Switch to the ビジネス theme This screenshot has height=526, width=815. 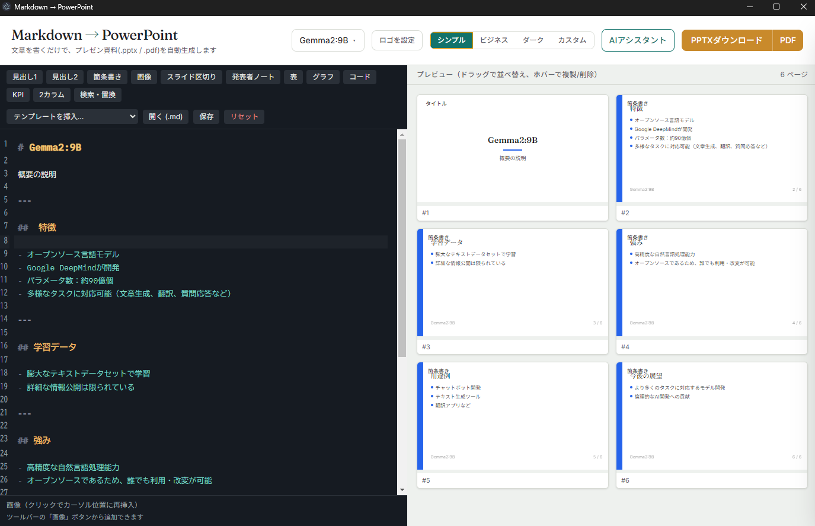(494, 40)
